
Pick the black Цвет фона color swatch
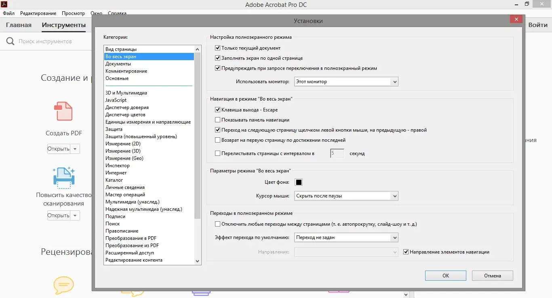(299, 183)
